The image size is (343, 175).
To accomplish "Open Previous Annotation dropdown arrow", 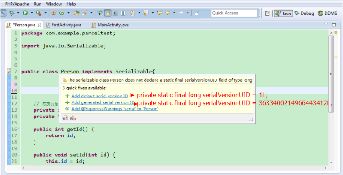I will point(153,13).
